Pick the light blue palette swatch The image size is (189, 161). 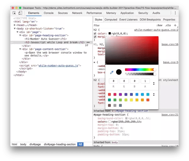(142, 94)
